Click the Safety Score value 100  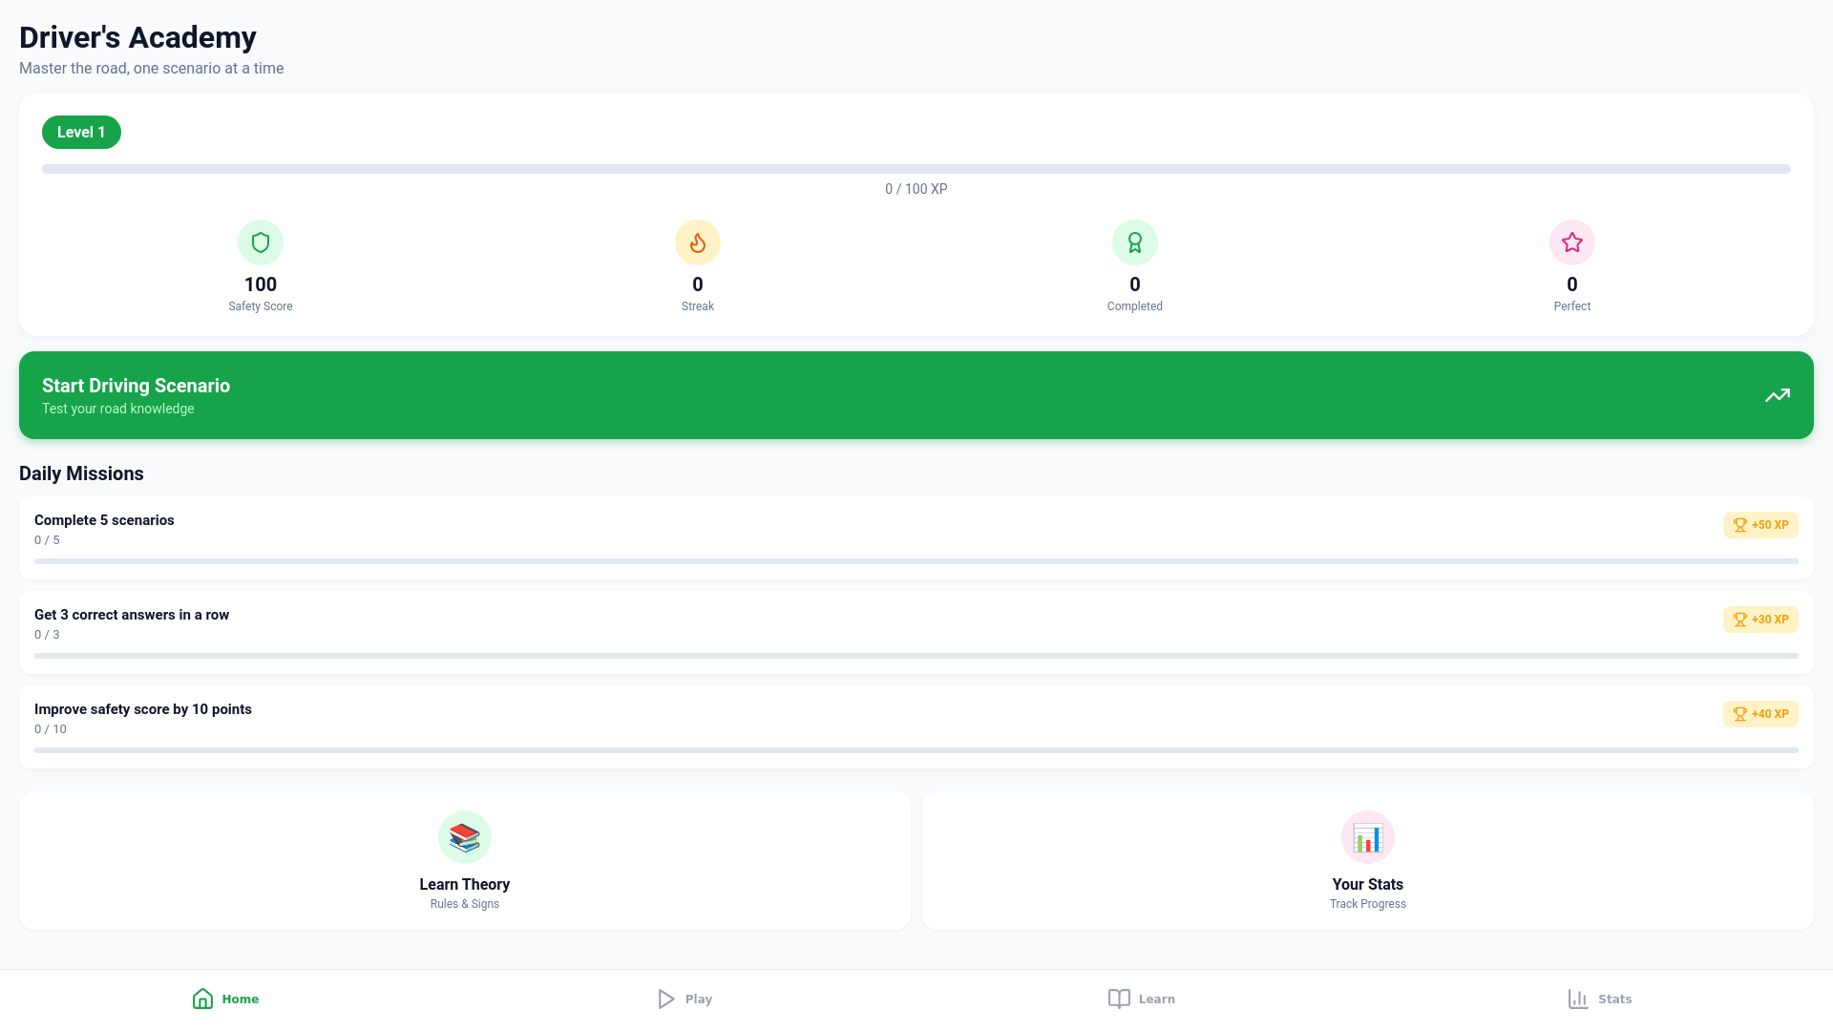[261, 284]
